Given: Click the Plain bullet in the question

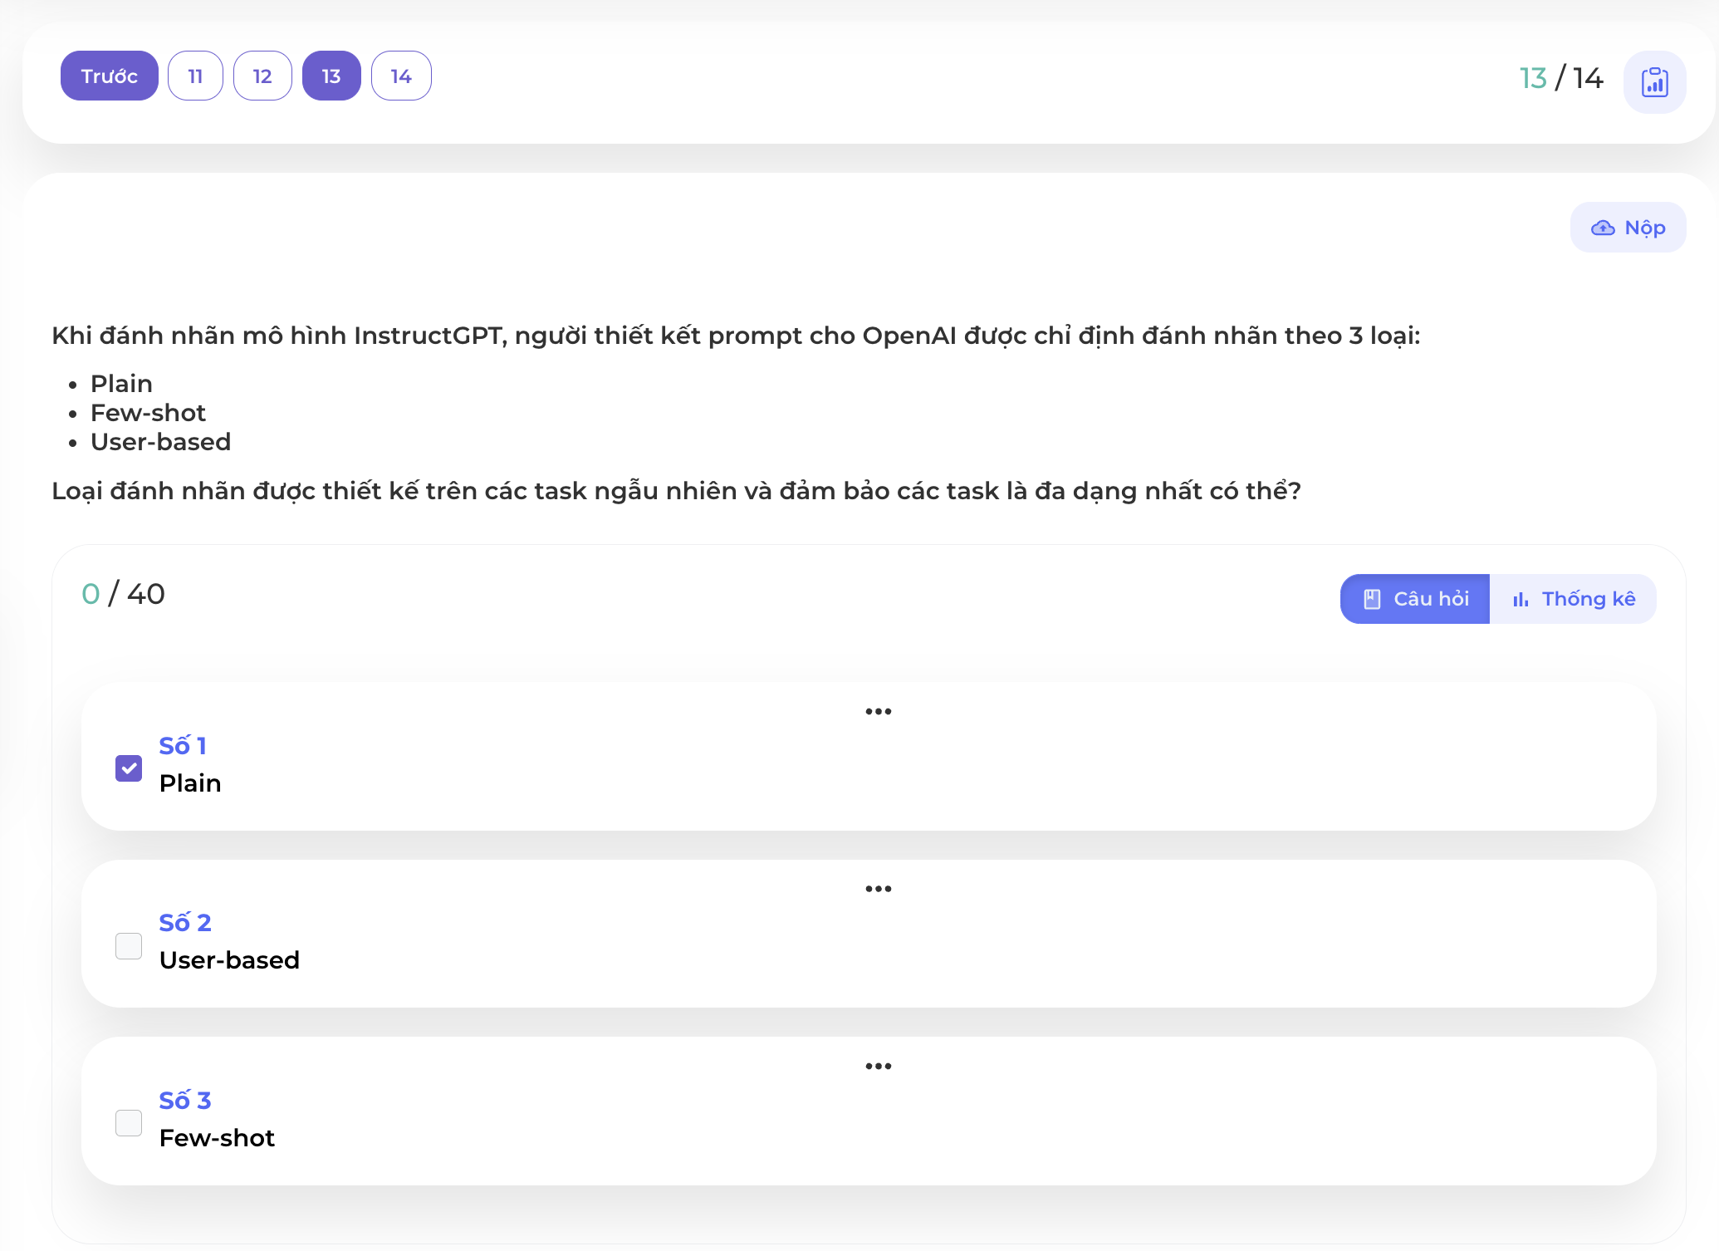Looking at the screenshot, I should coord(121,384).
